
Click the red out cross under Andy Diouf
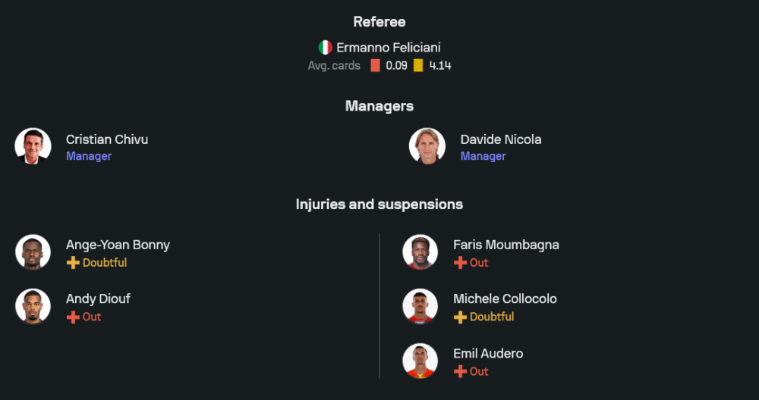pyautogui.click(x=74, y=317)
